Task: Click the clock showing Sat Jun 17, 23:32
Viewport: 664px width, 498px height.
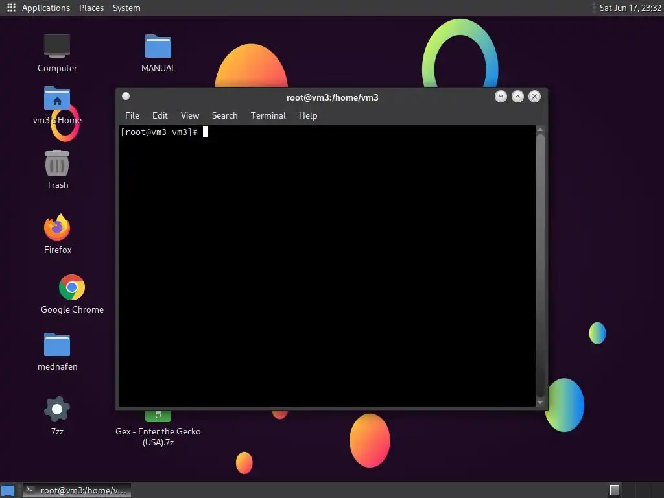Action: click(x=630, y=8)
